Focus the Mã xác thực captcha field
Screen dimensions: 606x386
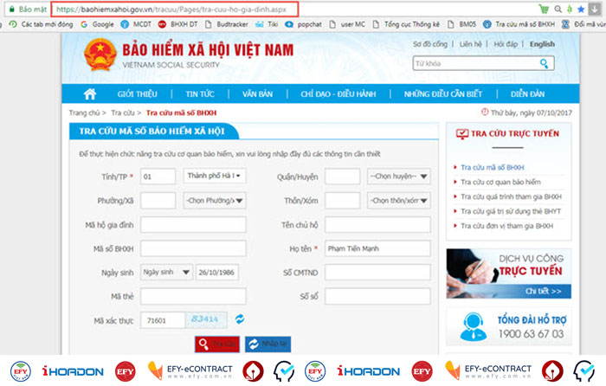[x=163, y=320]
